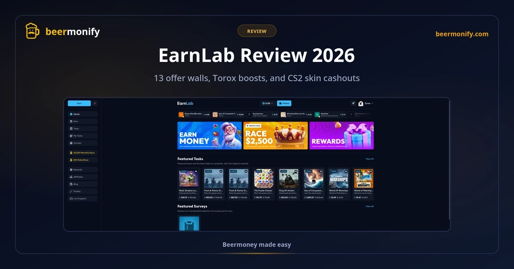Open Anonymous USD Coin ticker entry $5.75
Image resolution: width=514 pixels, height=269 pixels.
[262, 114]
